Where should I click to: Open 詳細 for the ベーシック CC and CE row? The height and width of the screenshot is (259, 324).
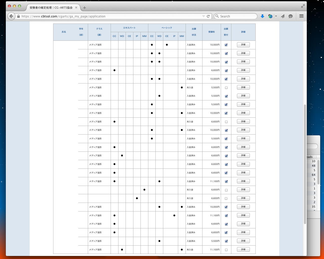click(x=243, y=45)
